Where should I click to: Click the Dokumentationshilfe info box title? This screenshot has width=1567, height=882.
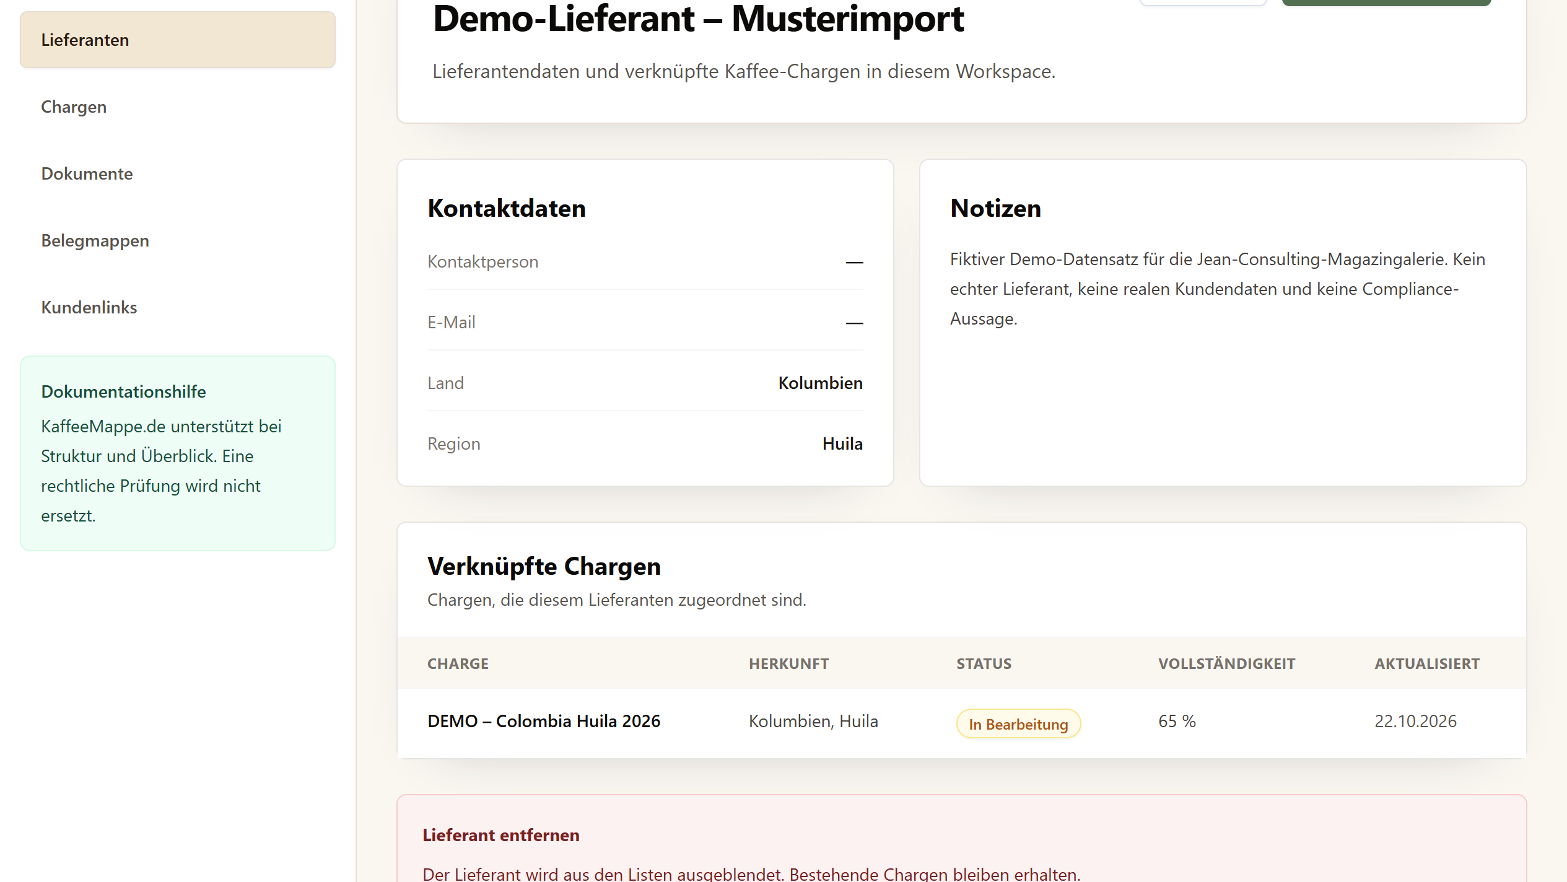point(123,391)
